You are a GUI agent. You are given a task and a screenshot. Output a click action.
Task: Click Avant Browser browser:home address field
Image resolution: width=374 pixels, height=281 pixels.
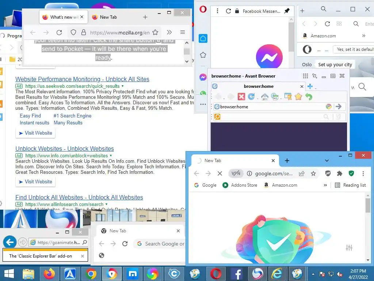[272, 106]
